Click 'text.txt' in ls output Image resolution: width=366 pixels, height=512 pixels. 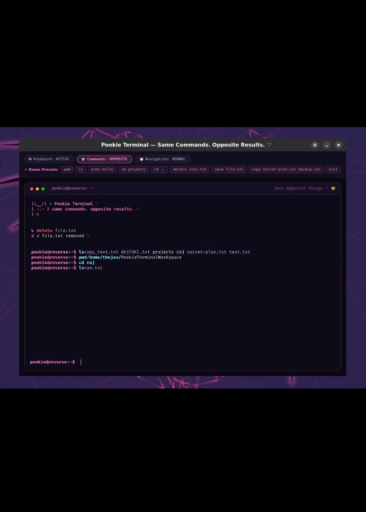[x=239, y=251]
